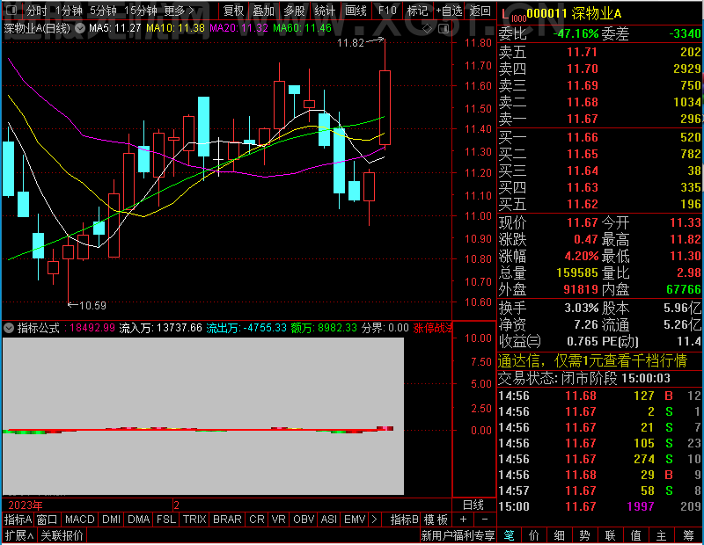Switch to 分时 intraday view
The image size is (704, 545).
click(x=37, y=11)
